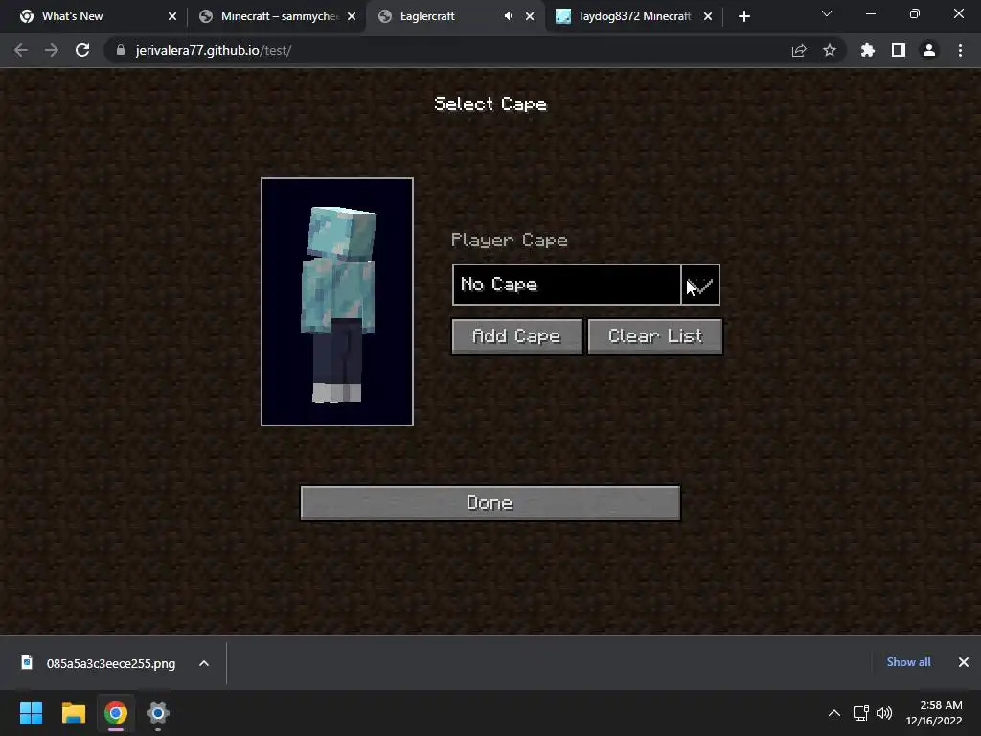View site information lock icon
Screen dimensions: 981x736
coord(121,50)
